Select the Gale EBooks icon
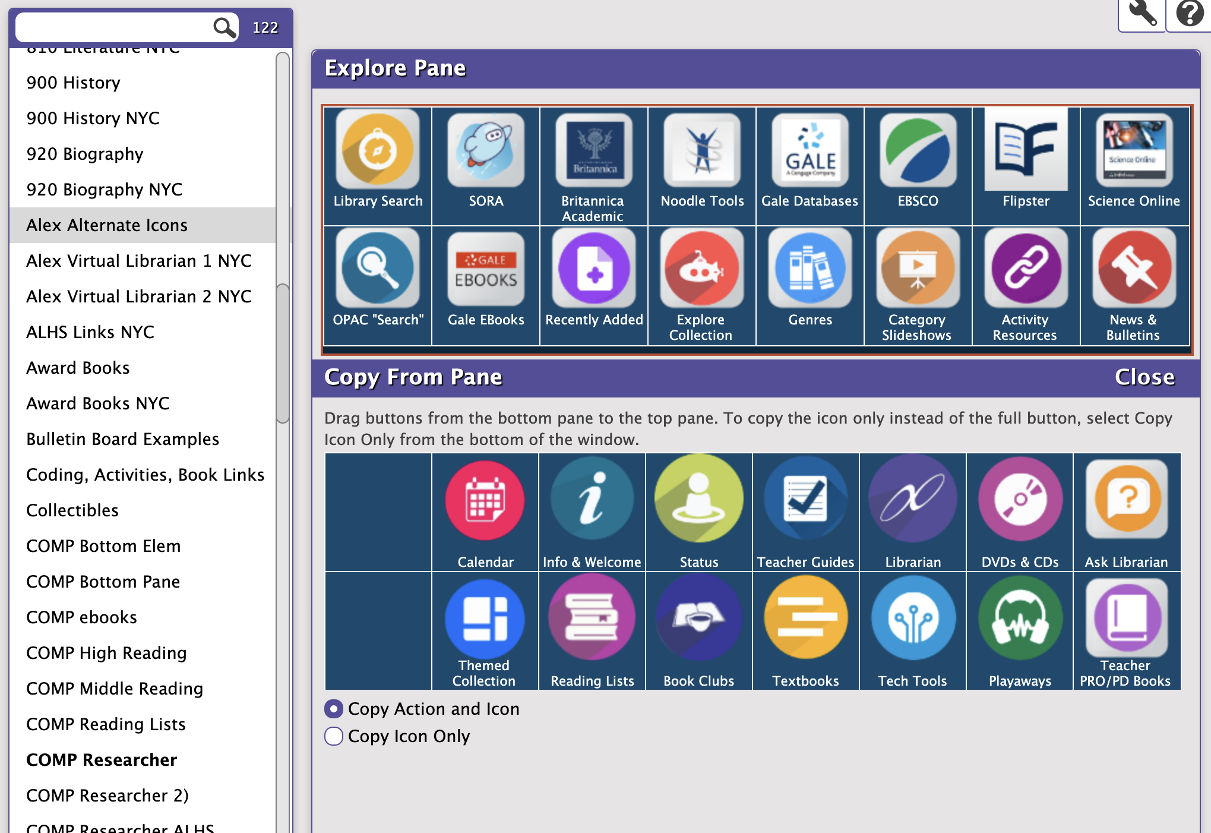Screen dimensions: 1211x833 tap(486, 268)
